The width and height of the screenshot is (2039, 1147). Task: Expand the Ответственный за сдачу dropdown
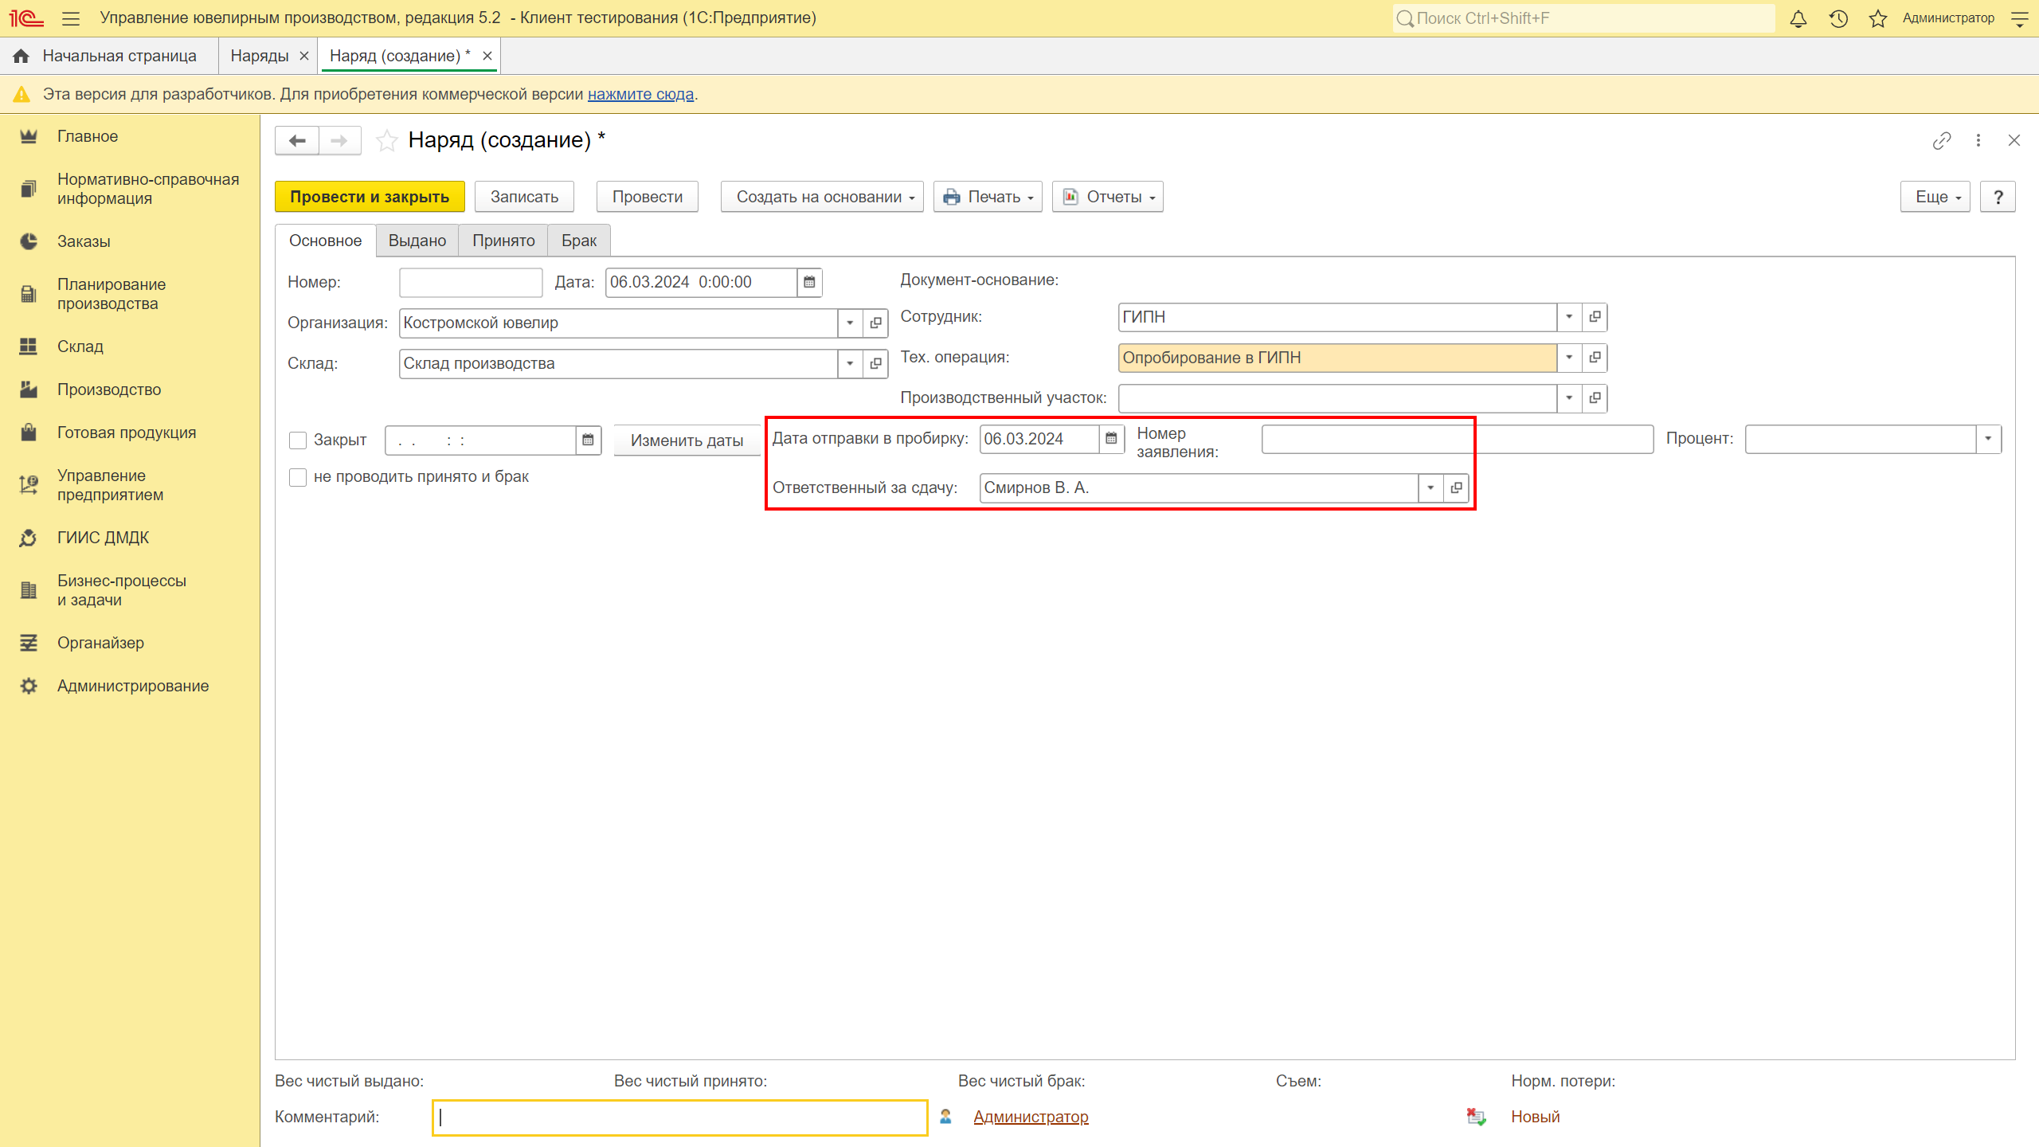click(1430, 487)
